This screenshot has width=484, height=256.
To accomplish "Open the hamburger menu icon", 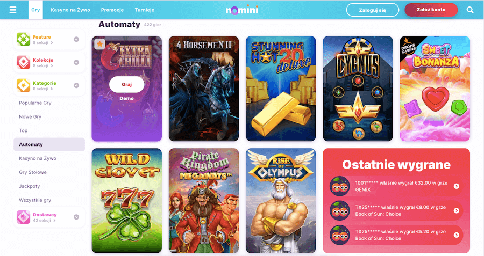I will tap(13, 10).
